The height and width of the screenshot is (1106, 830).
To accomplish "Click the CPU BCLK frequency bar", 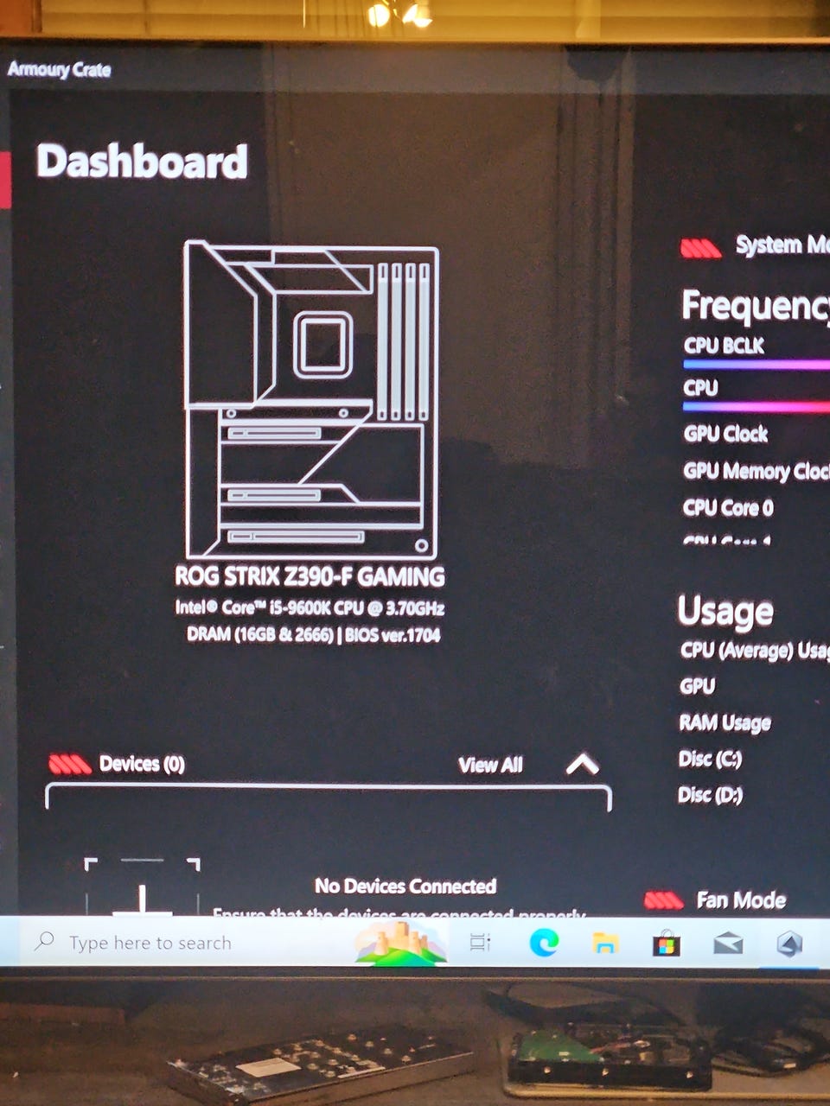I will click(756, 365).
